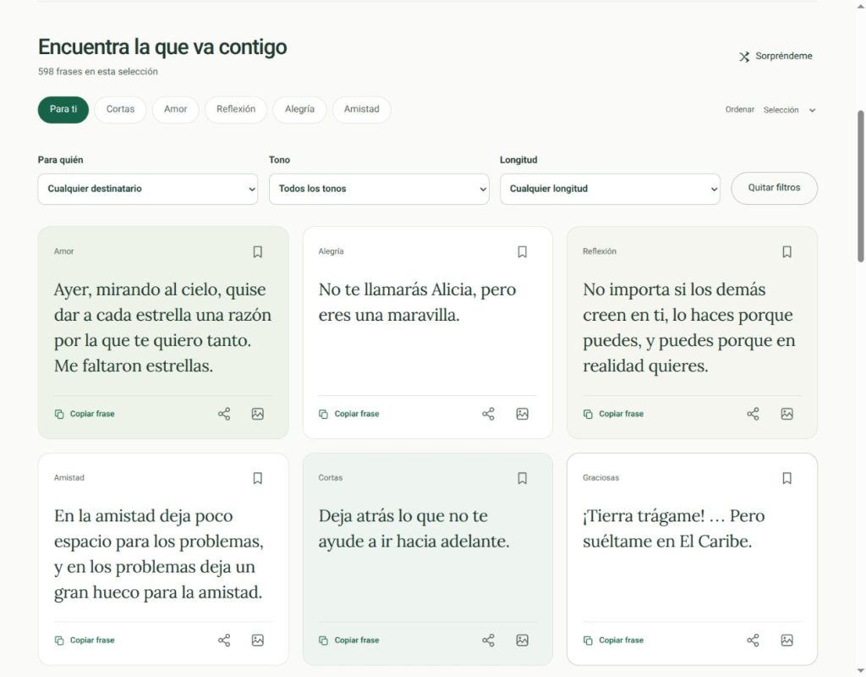Viewport: 866px width, 677px height.
Task: Share the Amor estrellas quote
Action: coord(223,414)
